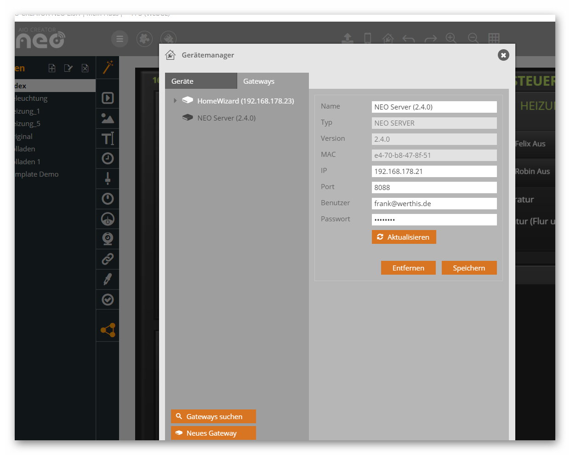Open the puzzle-piece plugins button
Screen dimensions: 570x455
(x=144, y=39)
